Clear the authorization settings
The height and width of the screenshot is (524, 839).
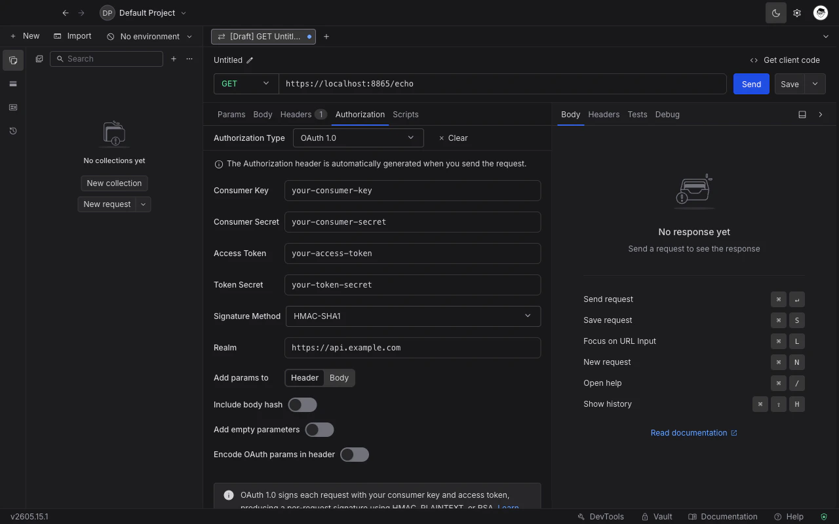(453, 138)
